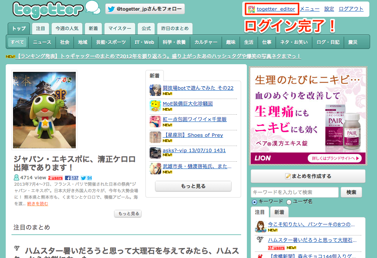Open the 社会 category
This screenshot has width=377, height=258.
click(65, 42)
